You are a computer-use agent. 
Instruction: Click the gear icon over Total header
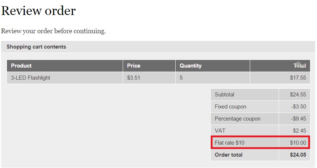[x=298, y=65]
